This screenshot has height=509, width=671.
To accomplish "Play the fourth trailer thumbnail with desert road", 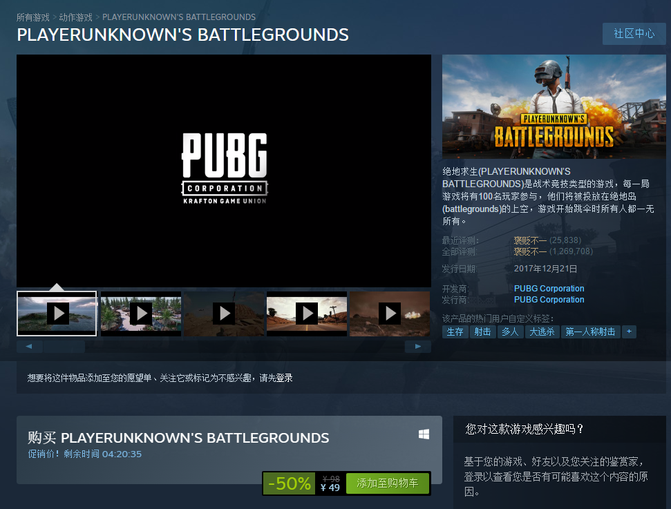I will (x=307, y=314).
